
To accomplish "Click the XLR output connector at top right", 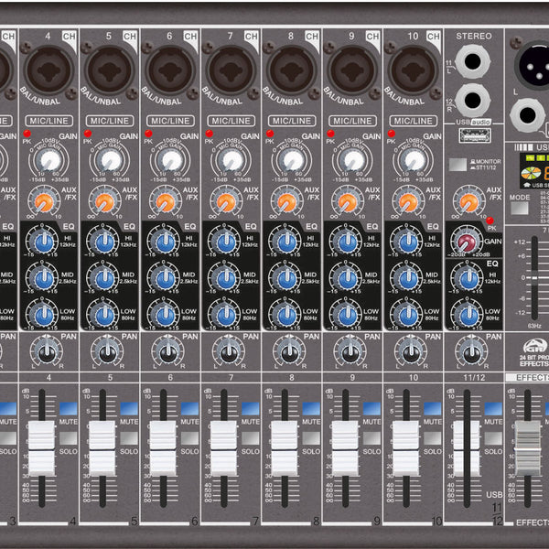I will (x=533, y=65).
